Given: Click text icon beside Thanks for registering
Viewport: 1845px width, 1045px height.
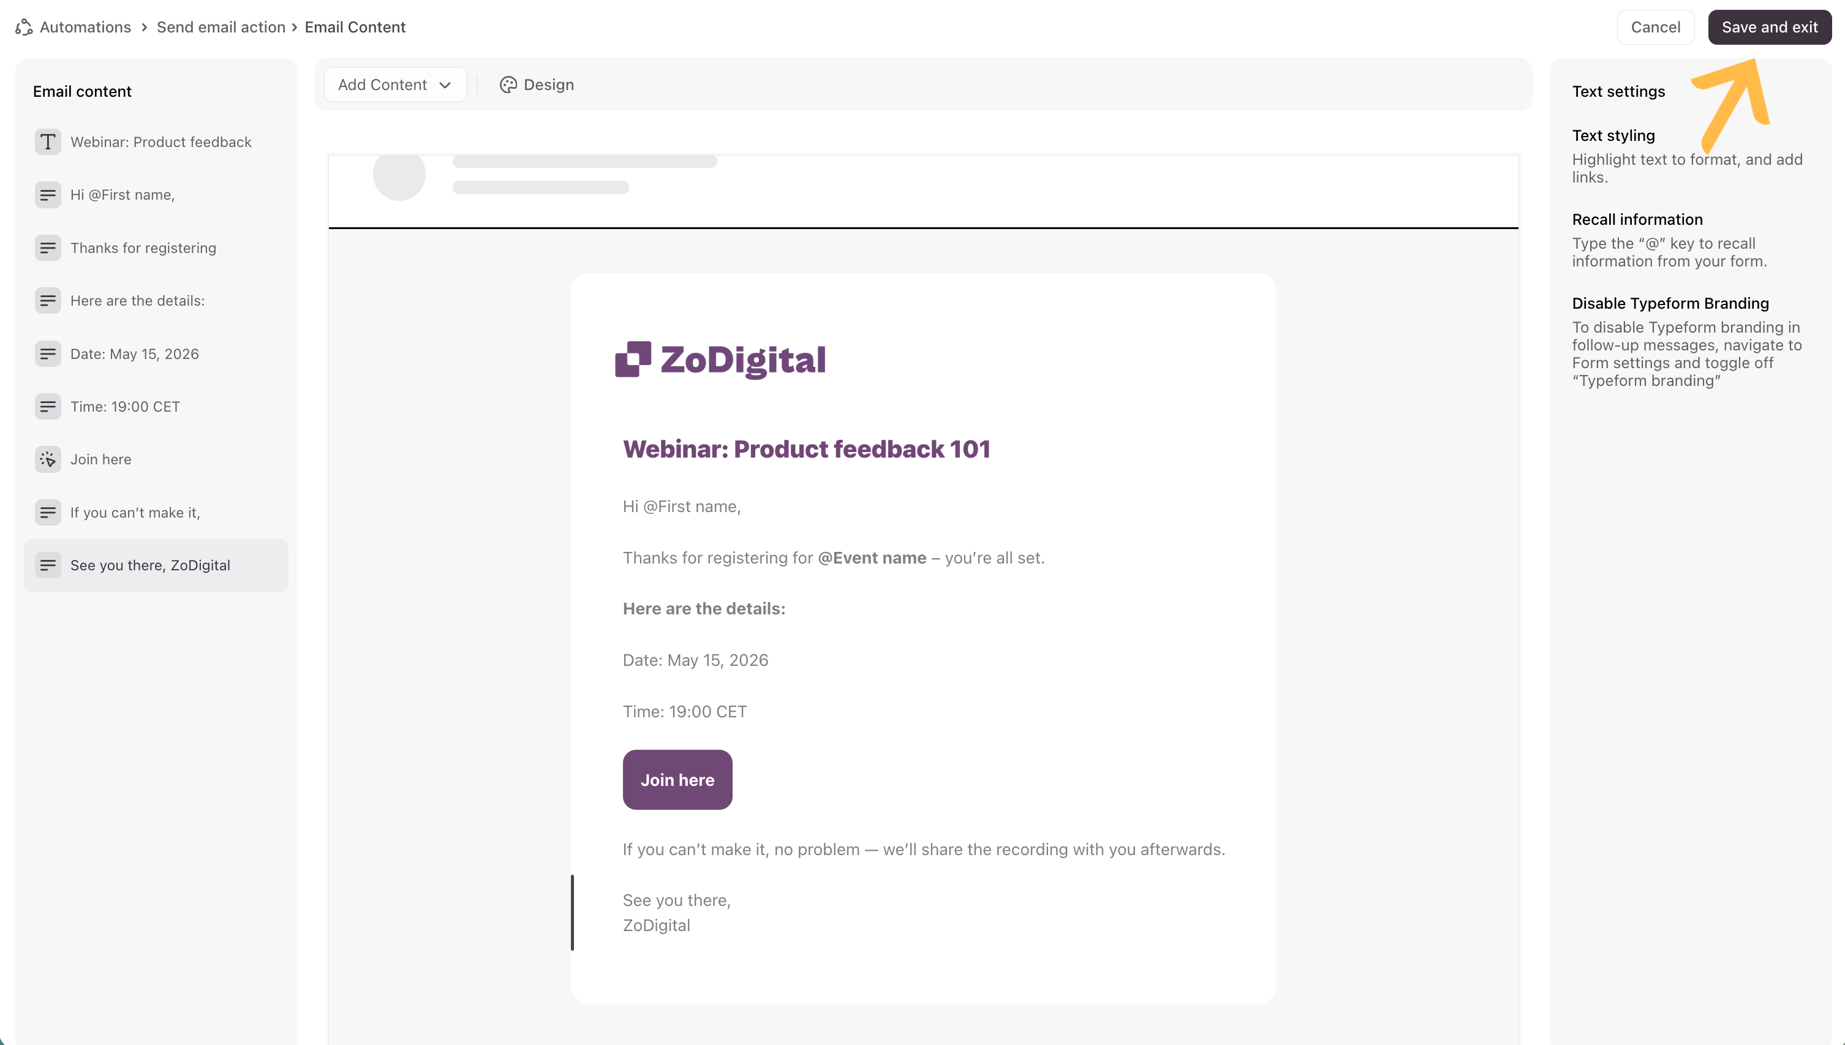Looking at the screenshot, I should click(47, 247).
